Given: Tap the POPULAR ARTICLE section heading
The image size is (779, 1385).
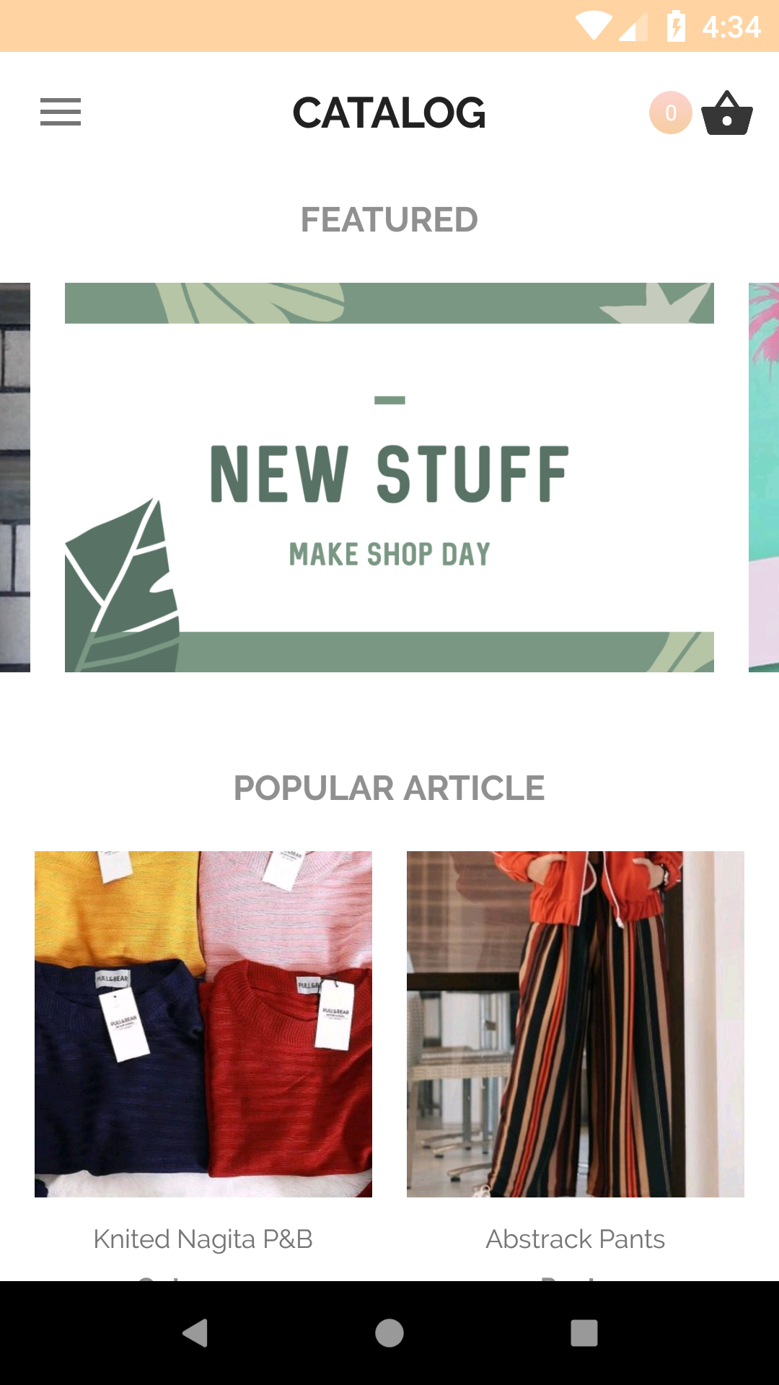Looking at the screenshot, I should coord(389,788).
